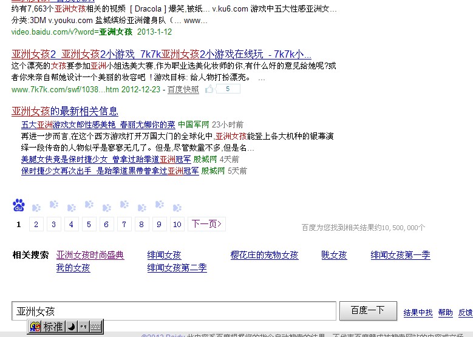Open related search 我的女孩
This screenshot has height=337, width=473.
tap(73, 268)
